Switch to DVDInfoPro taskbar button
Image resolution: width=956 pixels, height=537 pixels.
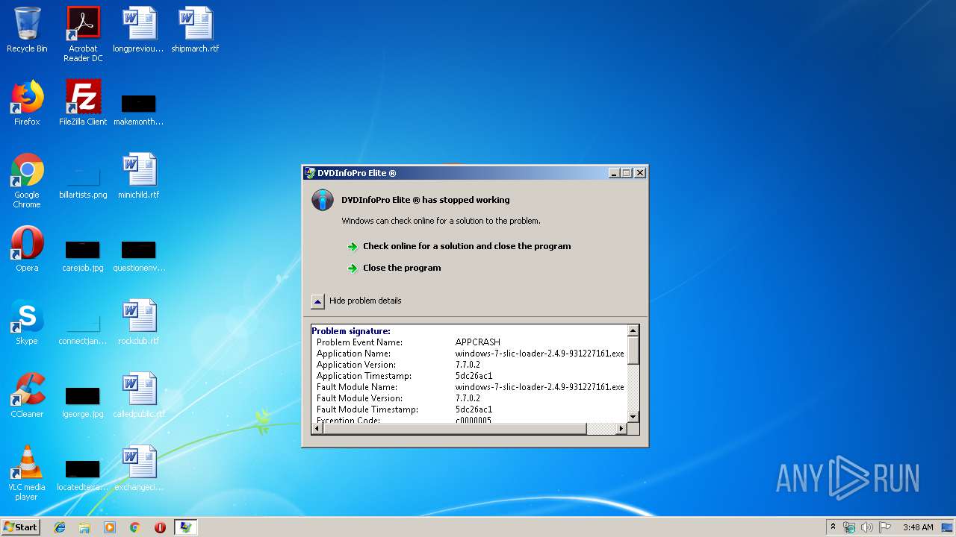[185, 527]
